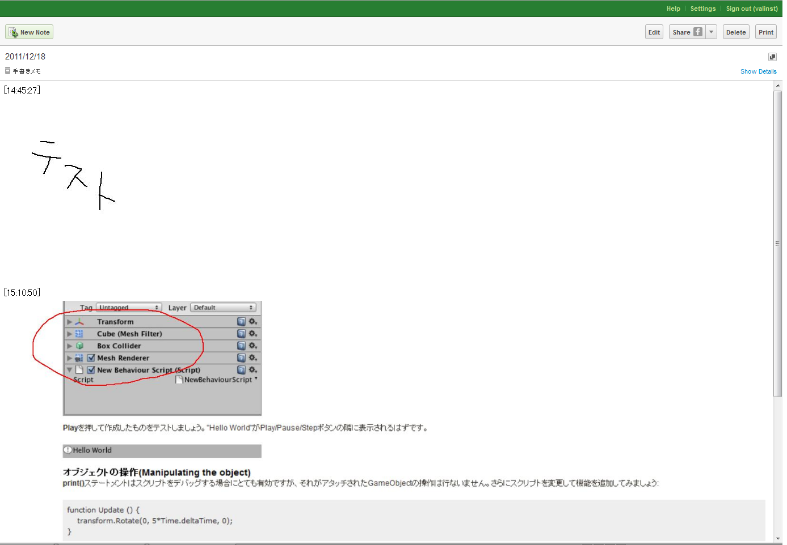787x545 pixels.
Task: Disable the New Behaviour Script checkbox
Action: pos(91,369)
